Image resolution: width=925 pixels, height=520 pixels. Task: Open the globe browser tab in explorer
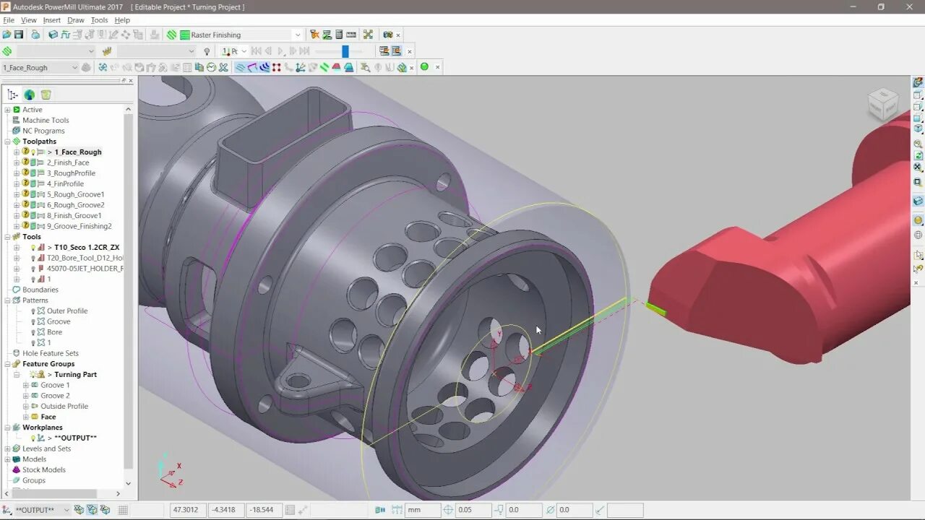29,95
